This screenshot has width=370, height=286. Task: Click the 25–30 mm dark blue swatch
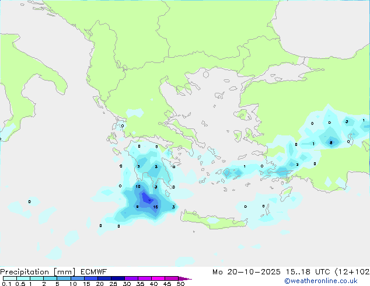[x=117, y=278]
